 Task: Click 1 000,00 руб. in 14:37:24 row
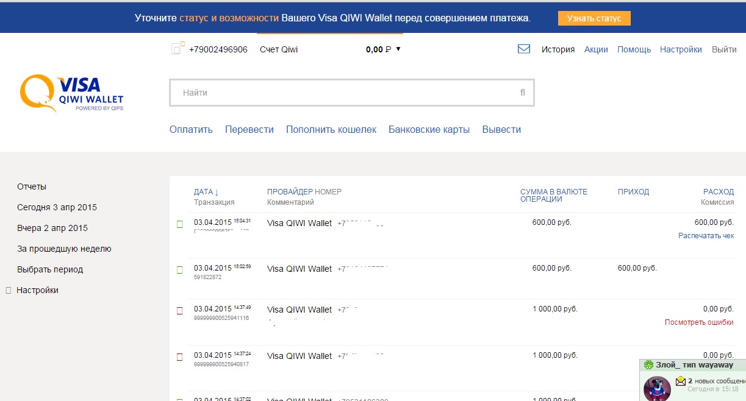tap(555, 355)
